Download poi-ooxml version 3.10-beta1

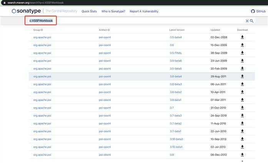pyautogui.click(x=242, y=147)
